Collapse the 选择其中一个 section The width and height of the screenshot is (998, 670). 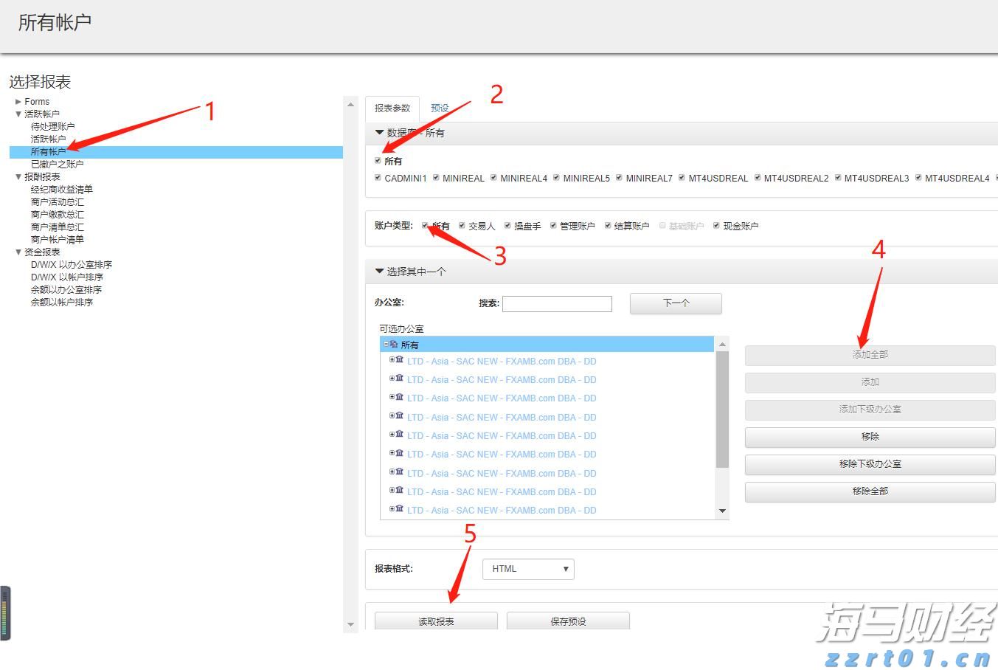380,272
